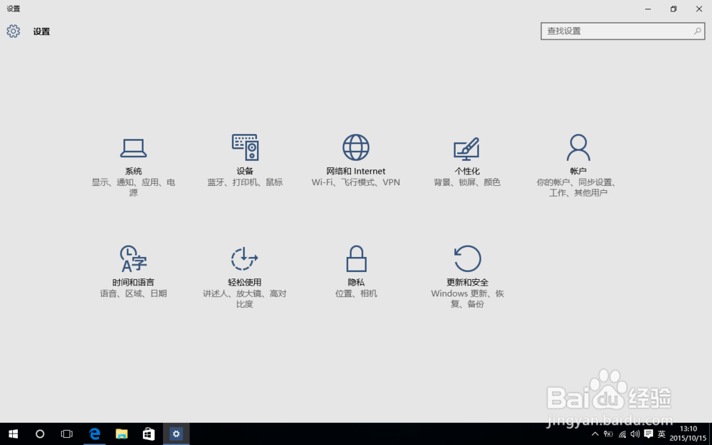Viewport: 712px width, 445px height.
Task: Open 设备 (Devices) settings
Action: coord(244,158)
